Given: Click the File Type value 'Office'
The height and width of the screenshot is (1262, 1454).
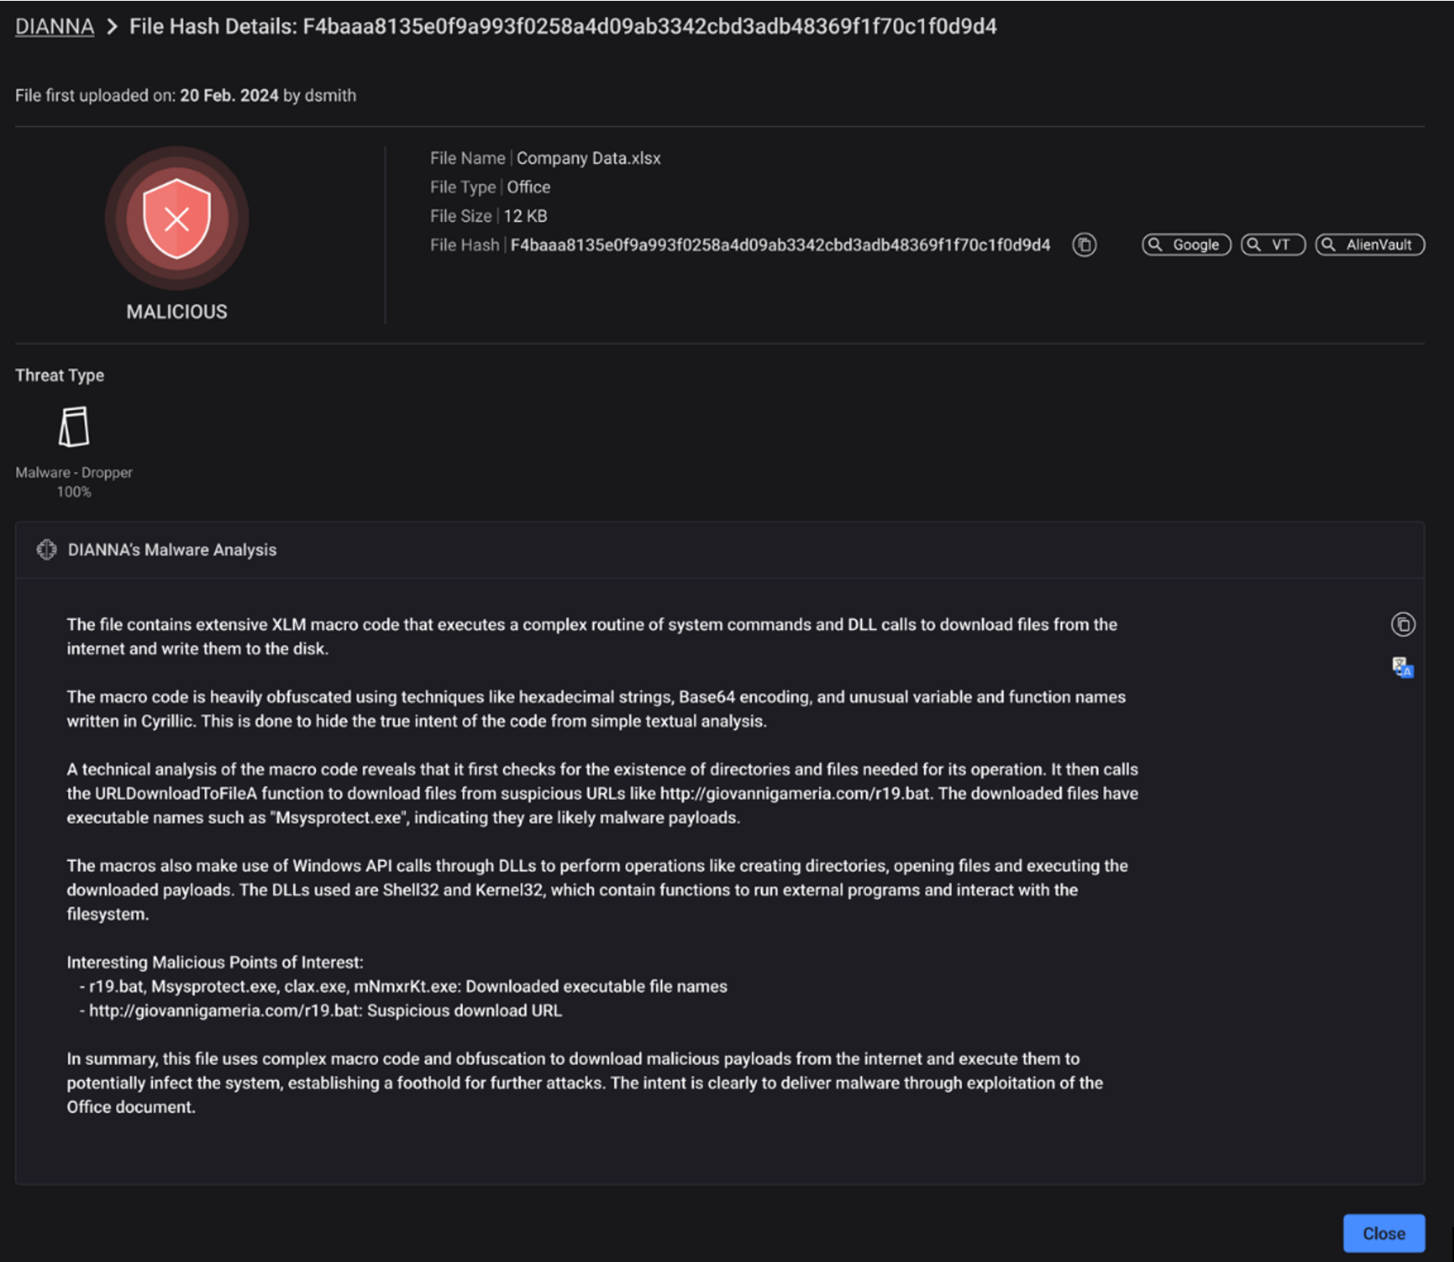Looking at the screenshot, I should click(x=528, y=187).
